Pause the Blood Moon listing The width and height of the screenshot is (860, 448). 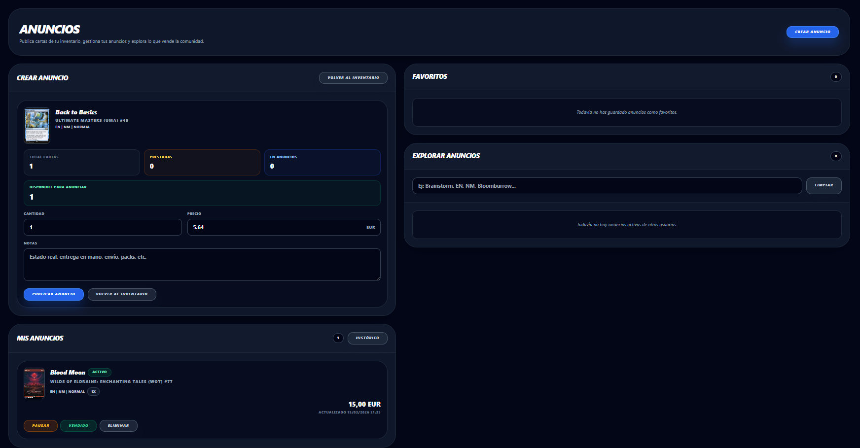tap(40, 426)
